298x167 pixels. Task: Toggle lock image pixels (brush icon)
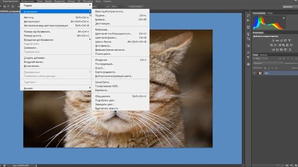(269, 68)
